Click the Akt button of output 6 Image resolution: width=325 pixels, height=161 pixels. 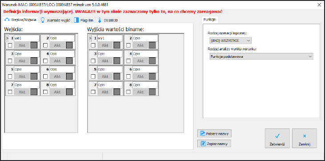pos(140,76)
